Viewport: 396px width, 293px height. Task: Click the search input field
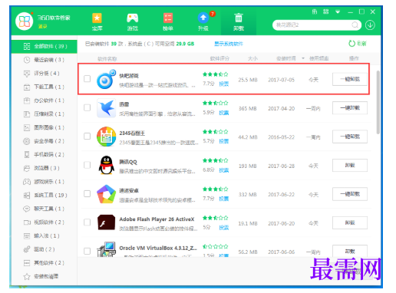312,25
